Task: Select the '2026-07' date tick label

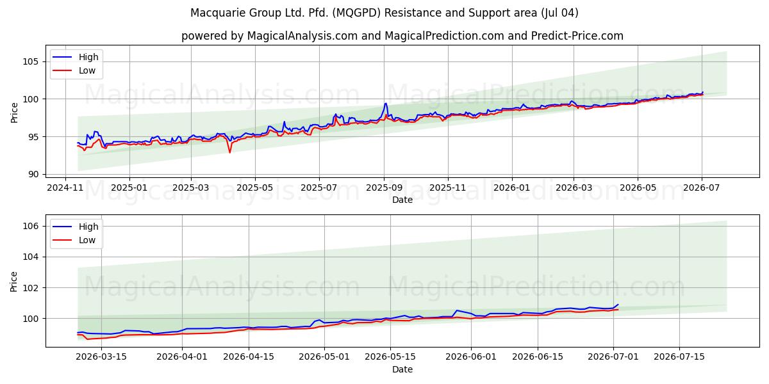Action: coord(702,188)
